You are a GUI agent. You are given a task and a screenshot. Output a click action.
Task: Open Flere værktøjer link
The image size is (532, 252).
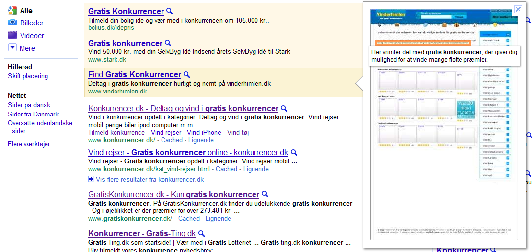[29, 144]
